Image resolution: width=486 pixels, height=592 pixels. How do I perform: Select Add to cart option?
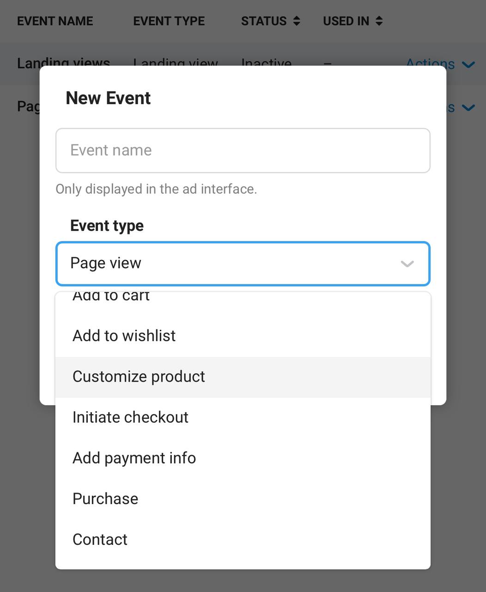tap(243, 297)
